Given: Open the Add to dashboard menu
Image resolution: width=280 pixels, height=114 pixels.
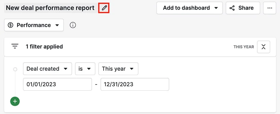Looking at the screenshot, I should point(189,8).
